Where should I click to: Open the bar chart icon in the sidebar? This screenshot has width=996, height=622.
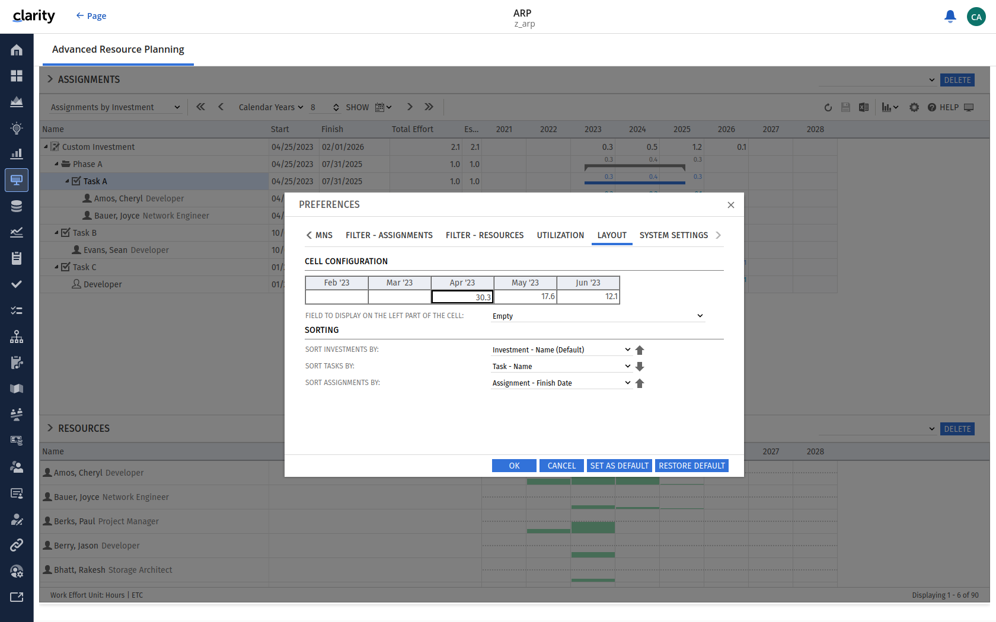[17, 154]
